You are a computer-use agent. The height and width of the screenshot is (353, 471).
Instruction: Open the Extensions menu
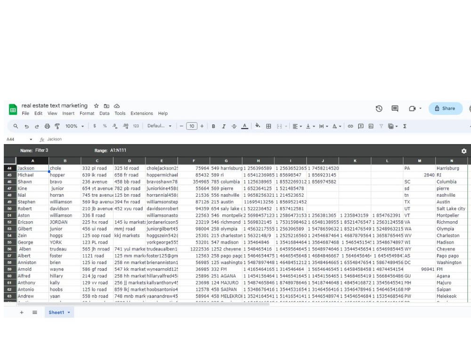[x=141, y=113]
